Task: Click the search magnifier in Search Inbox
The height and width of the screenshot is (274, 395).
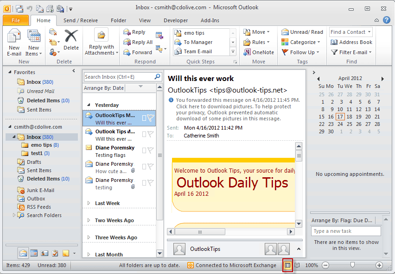Action: [x=157, y=77]
